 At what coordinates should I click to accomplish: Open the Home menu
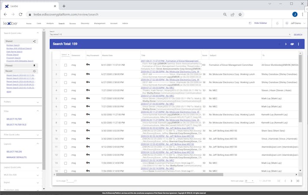29,23
